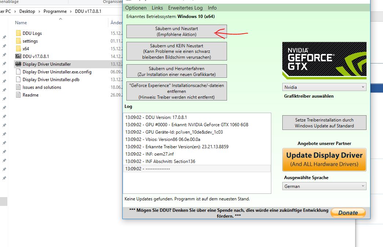Viewport: 383px width, 247px height.
Task: Expand breadcrumb chevron after Desktop
Action: pos(39,11)
